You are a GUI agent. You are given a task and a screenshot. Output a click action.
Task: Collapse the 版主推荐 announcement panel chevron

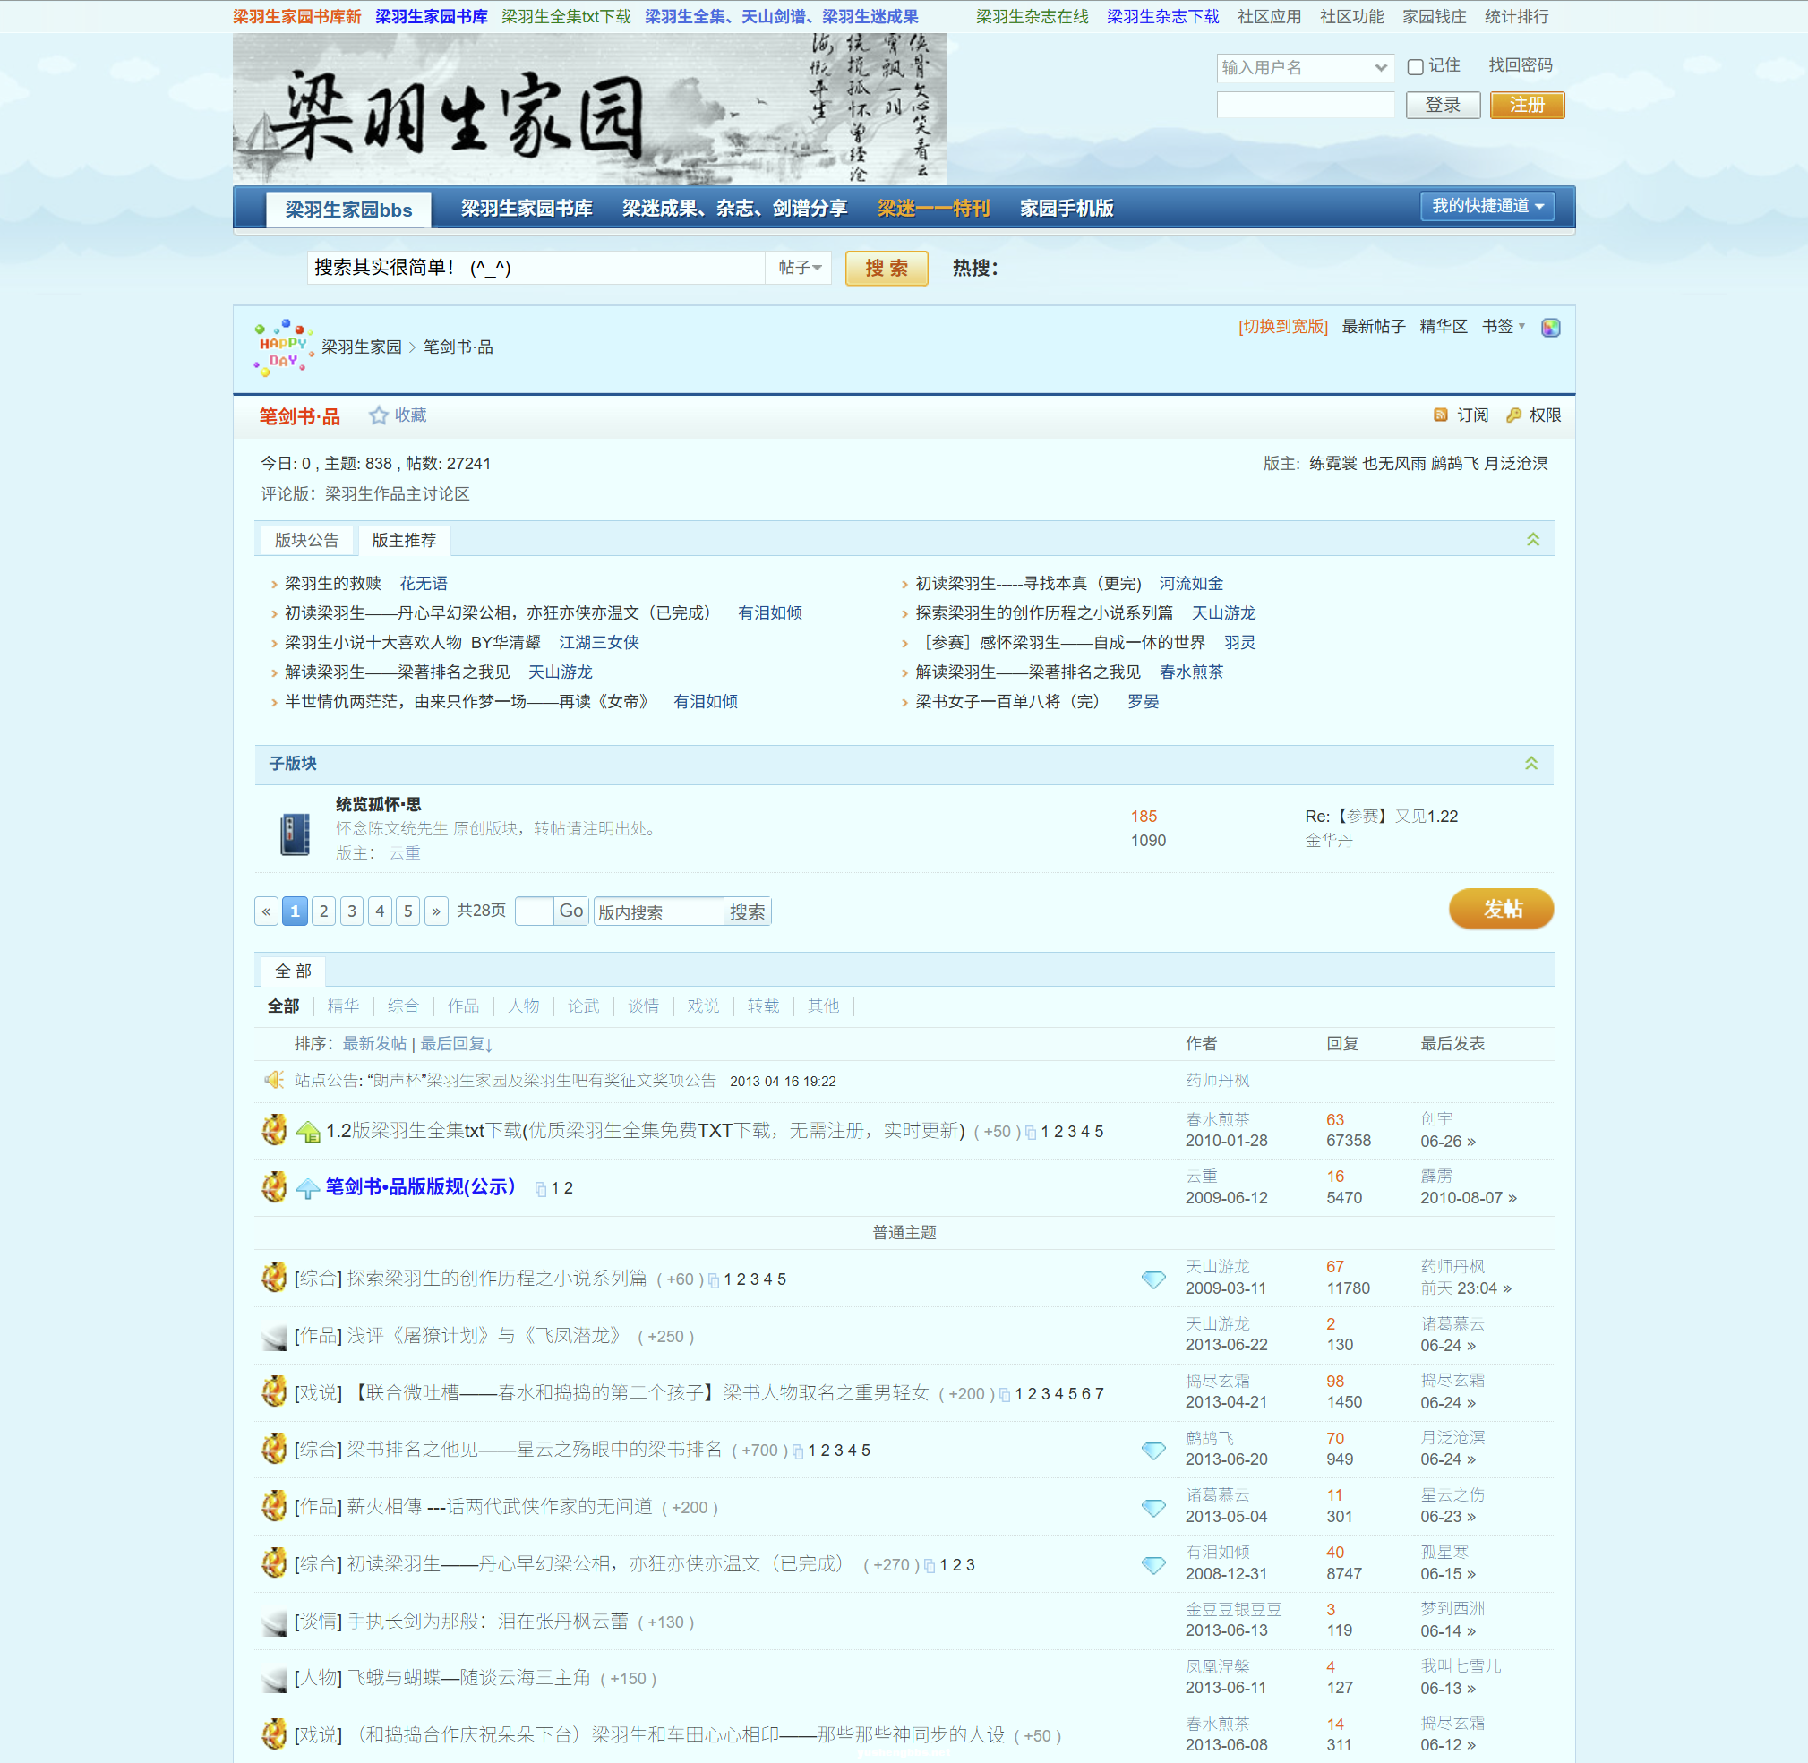tap(1533, 538)
